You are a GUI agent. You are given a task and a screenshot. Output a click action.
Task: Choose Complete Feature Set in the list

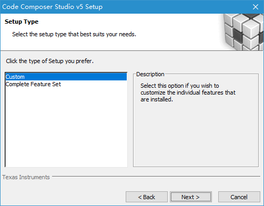[33, 84]
